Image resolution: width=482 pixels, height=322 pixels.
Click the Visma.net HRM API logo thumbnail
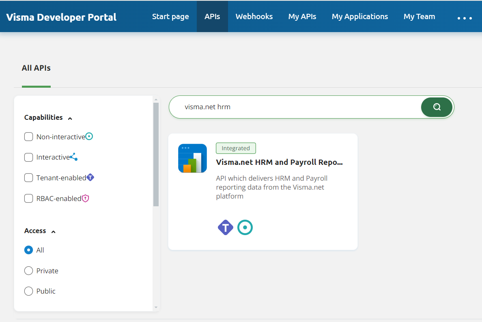(192, 158)
